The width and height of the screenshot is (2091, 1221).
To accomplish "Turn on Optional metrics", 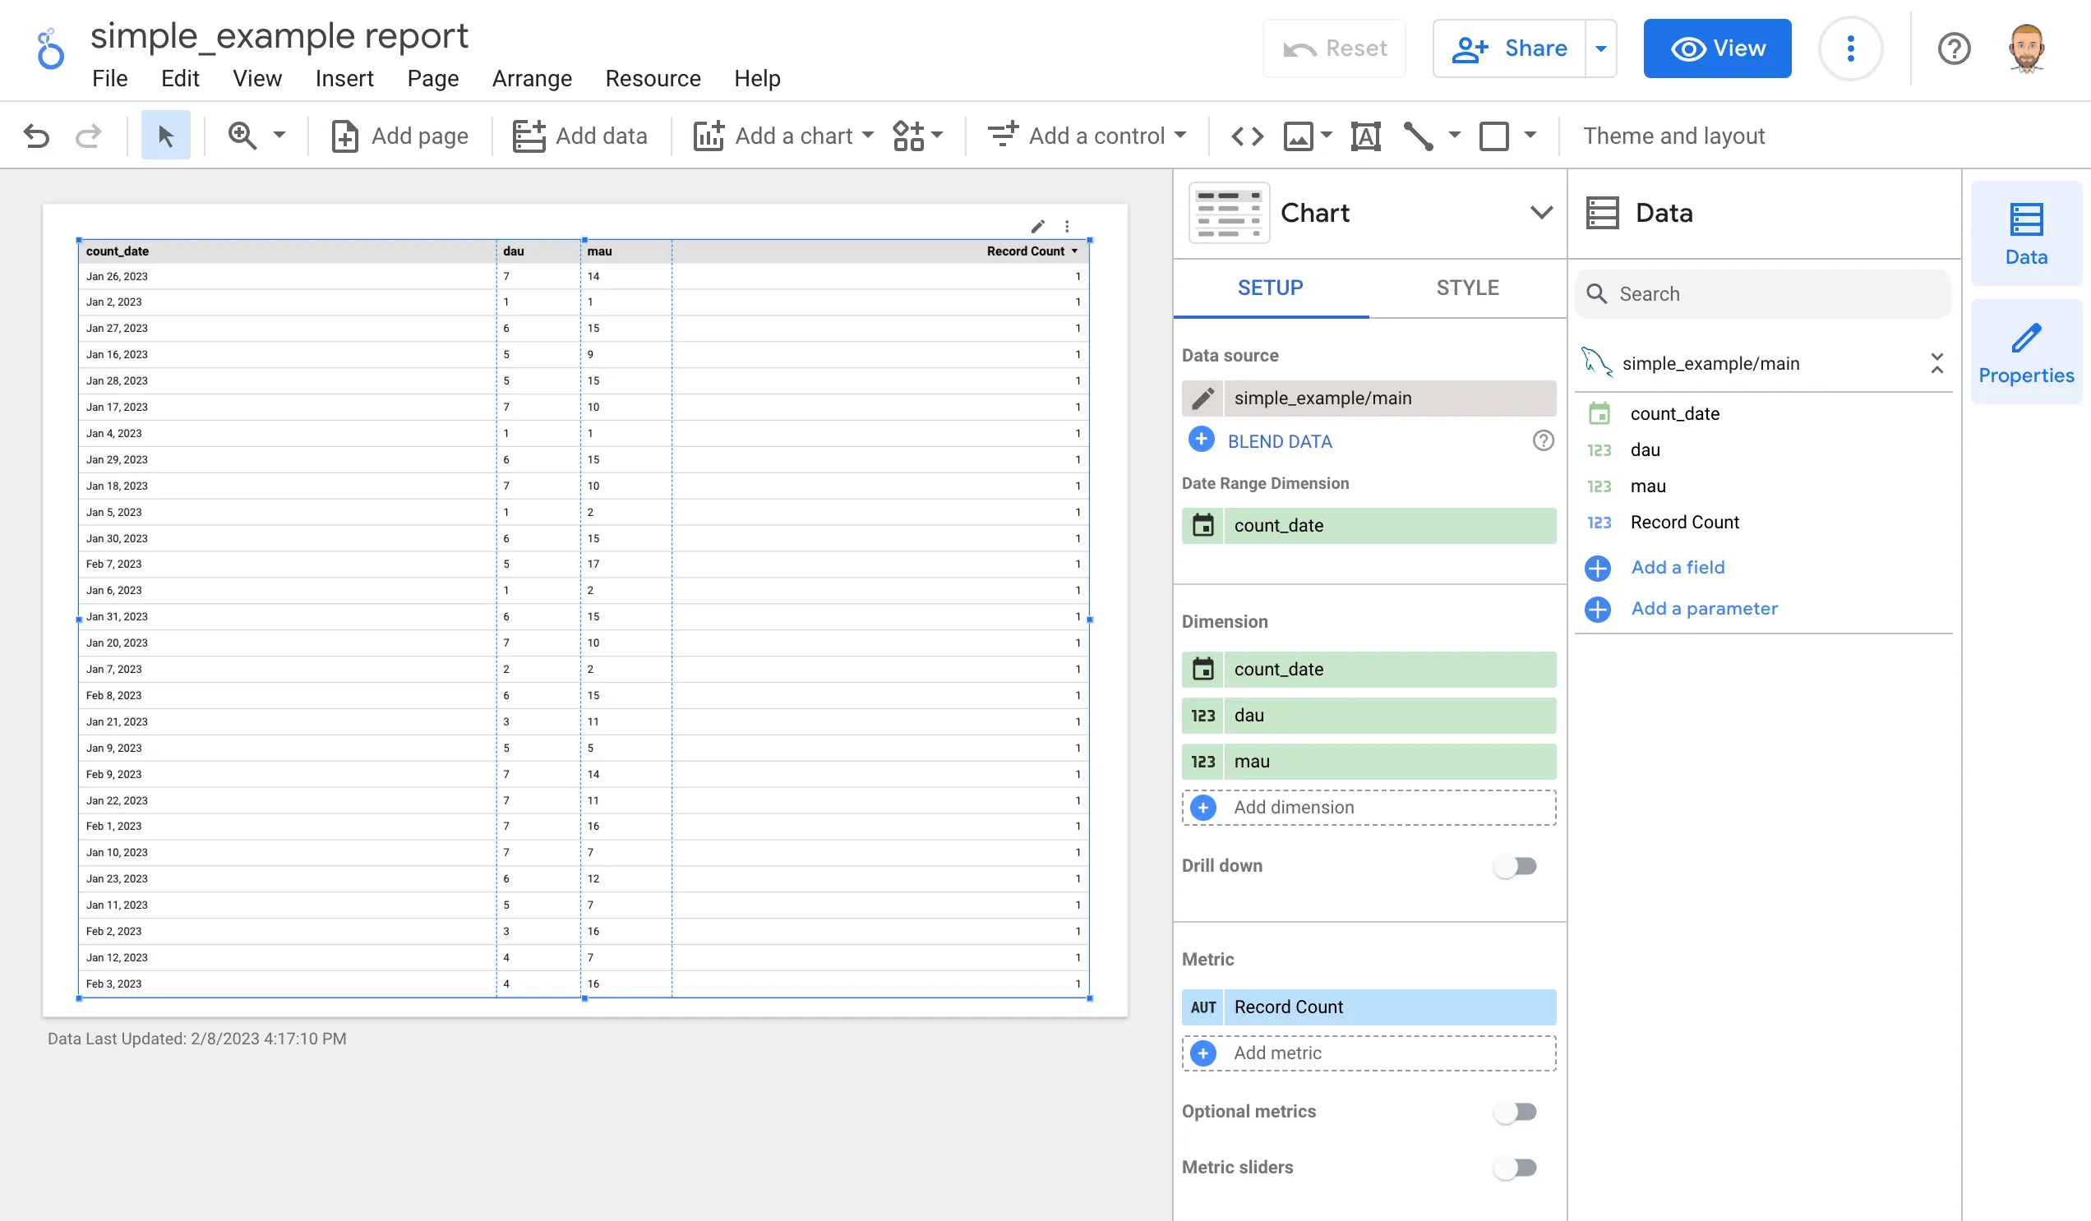I will click(1516, 1112).
